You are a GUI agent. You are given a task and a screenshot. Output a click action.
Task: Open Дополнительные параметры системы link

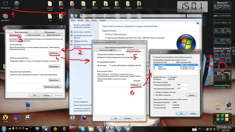pos(83,46)
